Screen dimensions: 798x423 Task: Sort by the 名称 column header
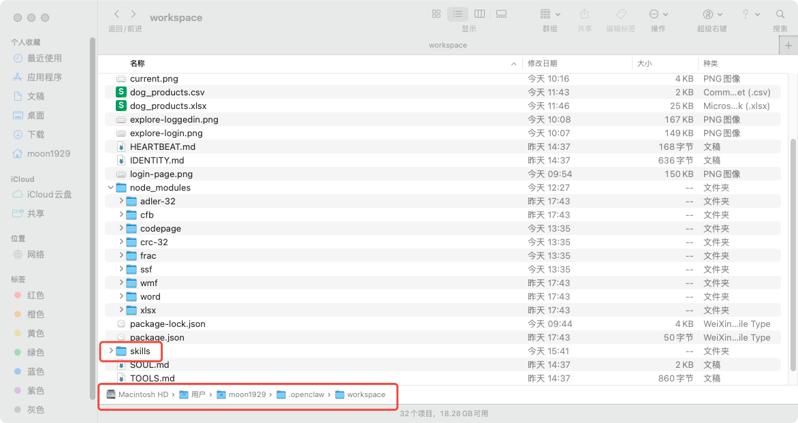click(x=138, y=63)
